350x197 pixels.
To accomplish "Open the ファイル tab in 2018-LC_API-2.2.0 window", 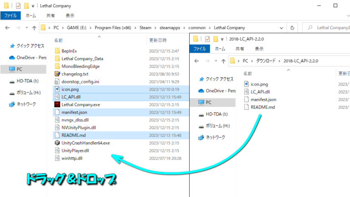I will (x=200, y=49).
